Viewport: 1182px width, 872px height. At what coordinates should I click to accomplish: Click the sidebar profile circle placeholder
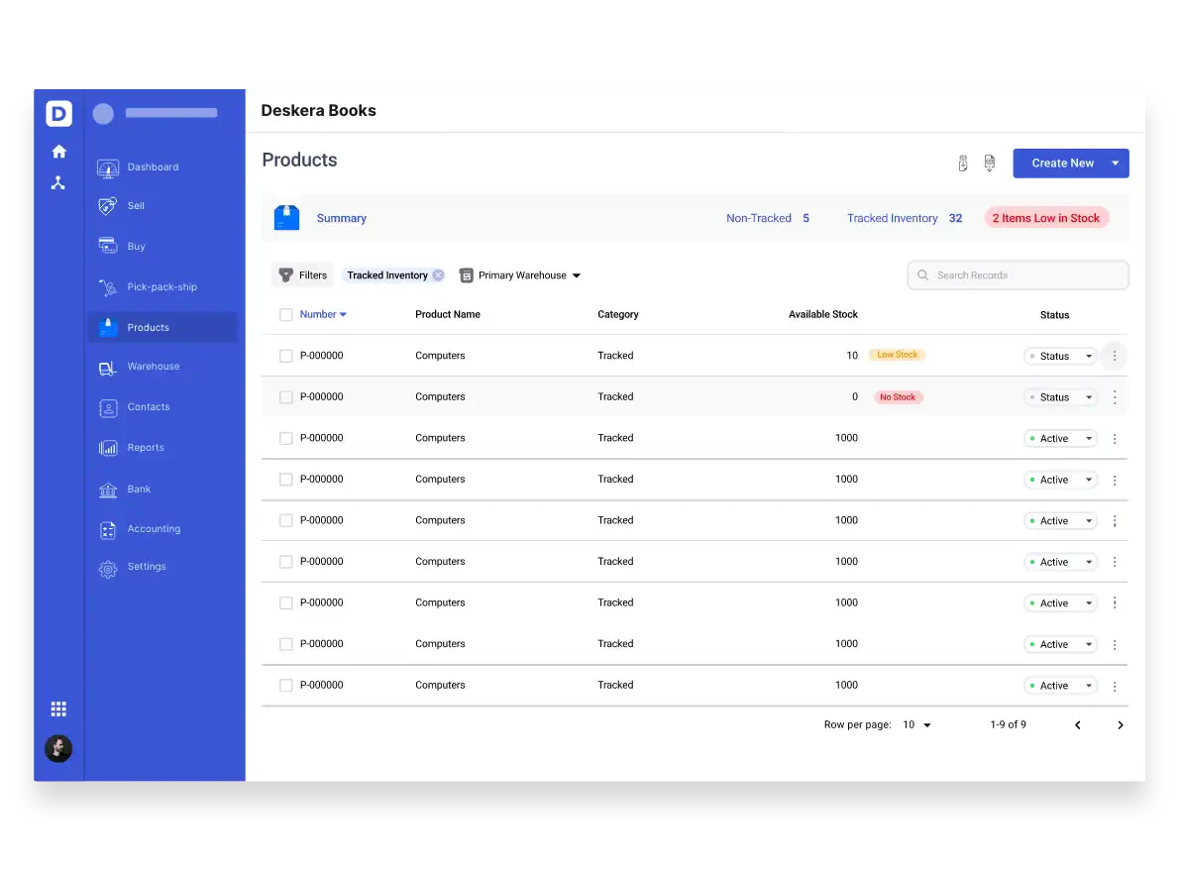103,114
